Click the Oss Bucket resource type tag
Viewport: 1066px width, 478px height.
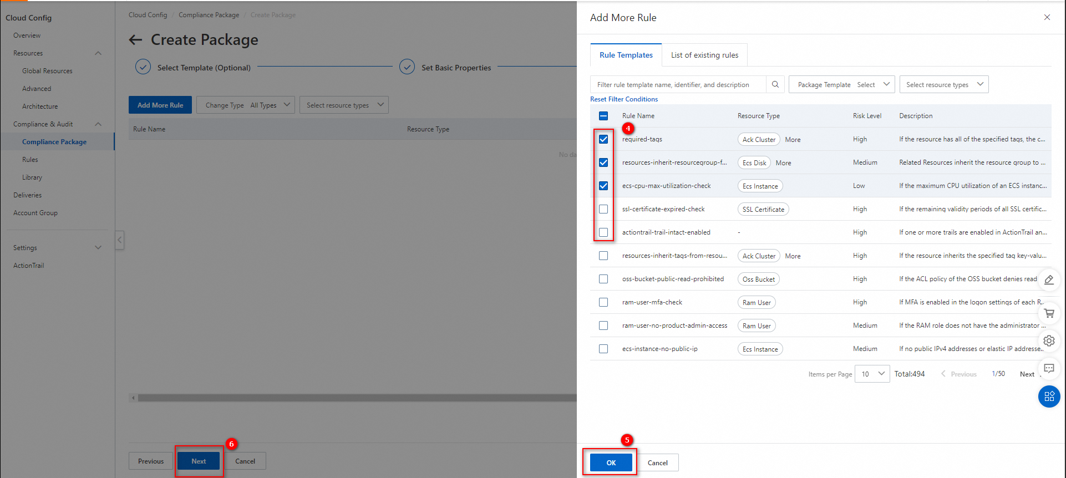[x=758, y=279]
